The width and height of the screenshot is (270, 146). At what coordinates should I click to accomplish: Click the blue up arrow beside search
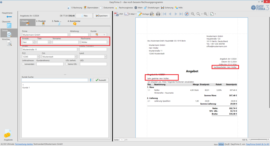pyautogui.click(x=91, y=80)
